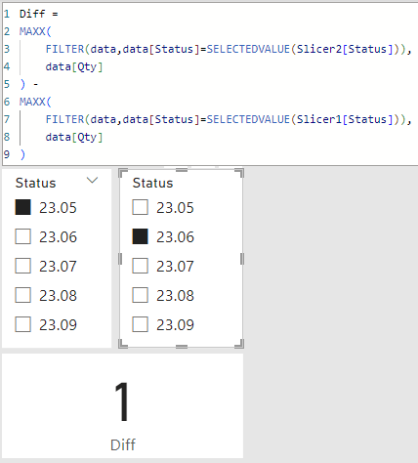Click FILTER on formula line 7
Viewport: 418px width, 463px height.
[64, 119]
